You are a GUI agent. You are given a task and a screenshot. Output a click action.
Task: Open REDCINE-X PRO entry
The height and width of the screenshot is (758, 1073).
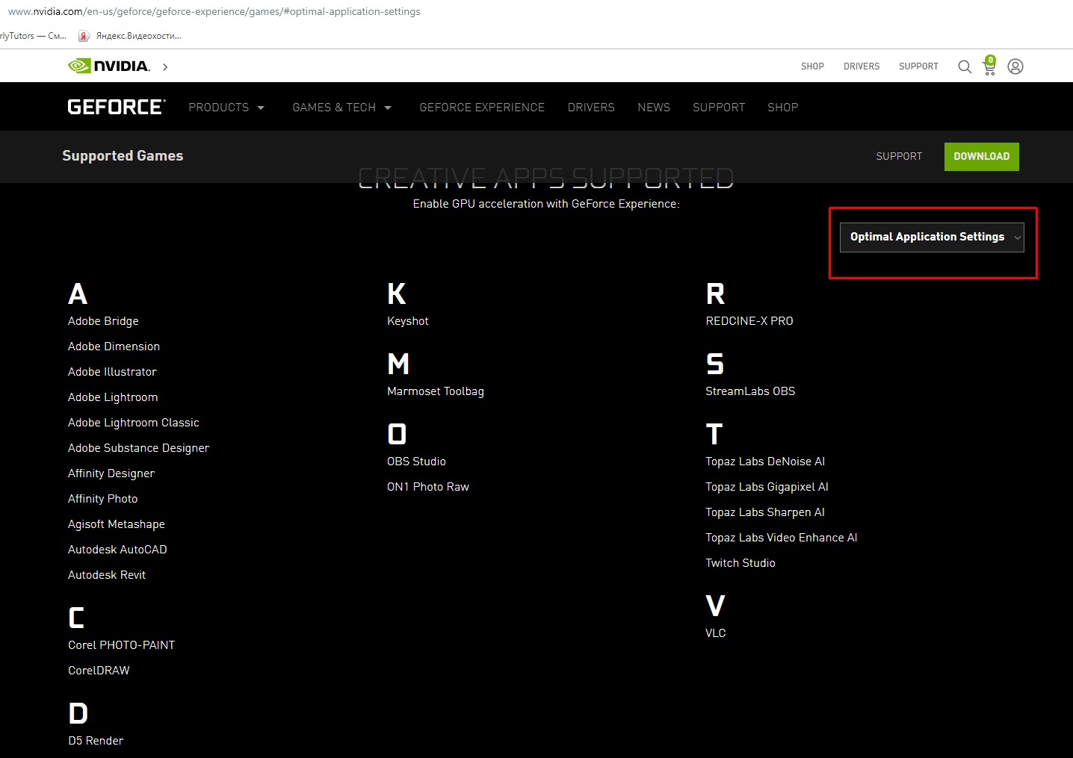(x=749, y=321)
